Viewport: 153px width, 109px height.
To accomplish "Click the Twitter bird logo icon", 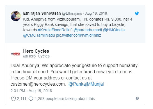I will (137, 14).
